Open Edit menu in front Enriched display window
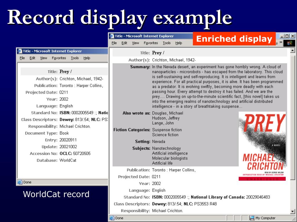 [x=124, y=43]
